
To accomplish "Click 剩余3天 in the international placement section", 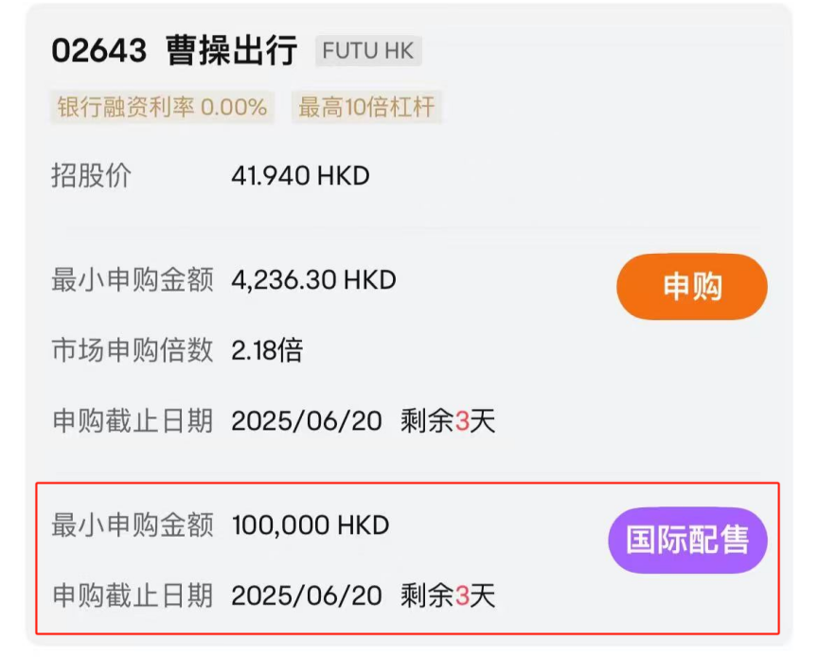I will (448, 595).
